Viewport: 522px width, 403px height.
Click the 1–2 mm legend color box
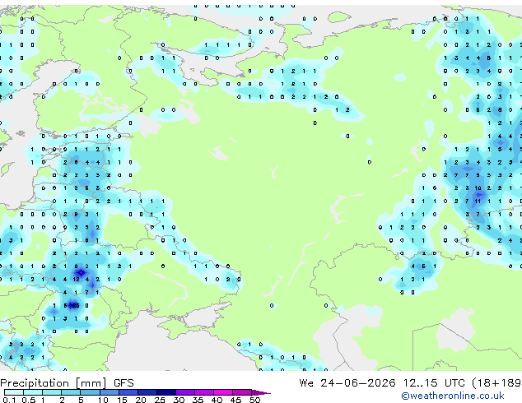click(x=52, y=392)
